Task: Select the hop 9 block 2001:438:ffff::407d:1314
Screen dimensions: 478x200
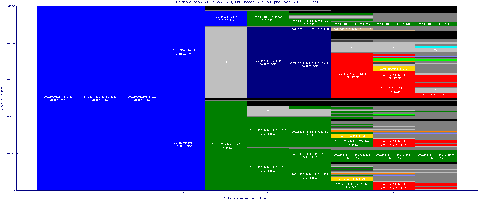Action: coord(394,24)
